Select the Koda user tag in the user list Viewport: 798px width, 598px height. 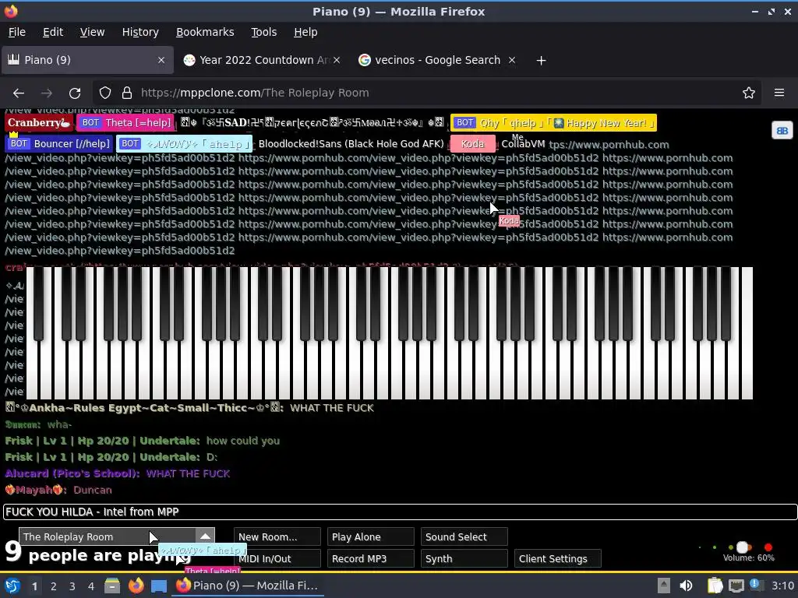pyautogui.click(x=473, y=144)
